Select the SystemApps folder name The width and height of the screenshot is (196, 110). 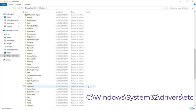[31, 89]
